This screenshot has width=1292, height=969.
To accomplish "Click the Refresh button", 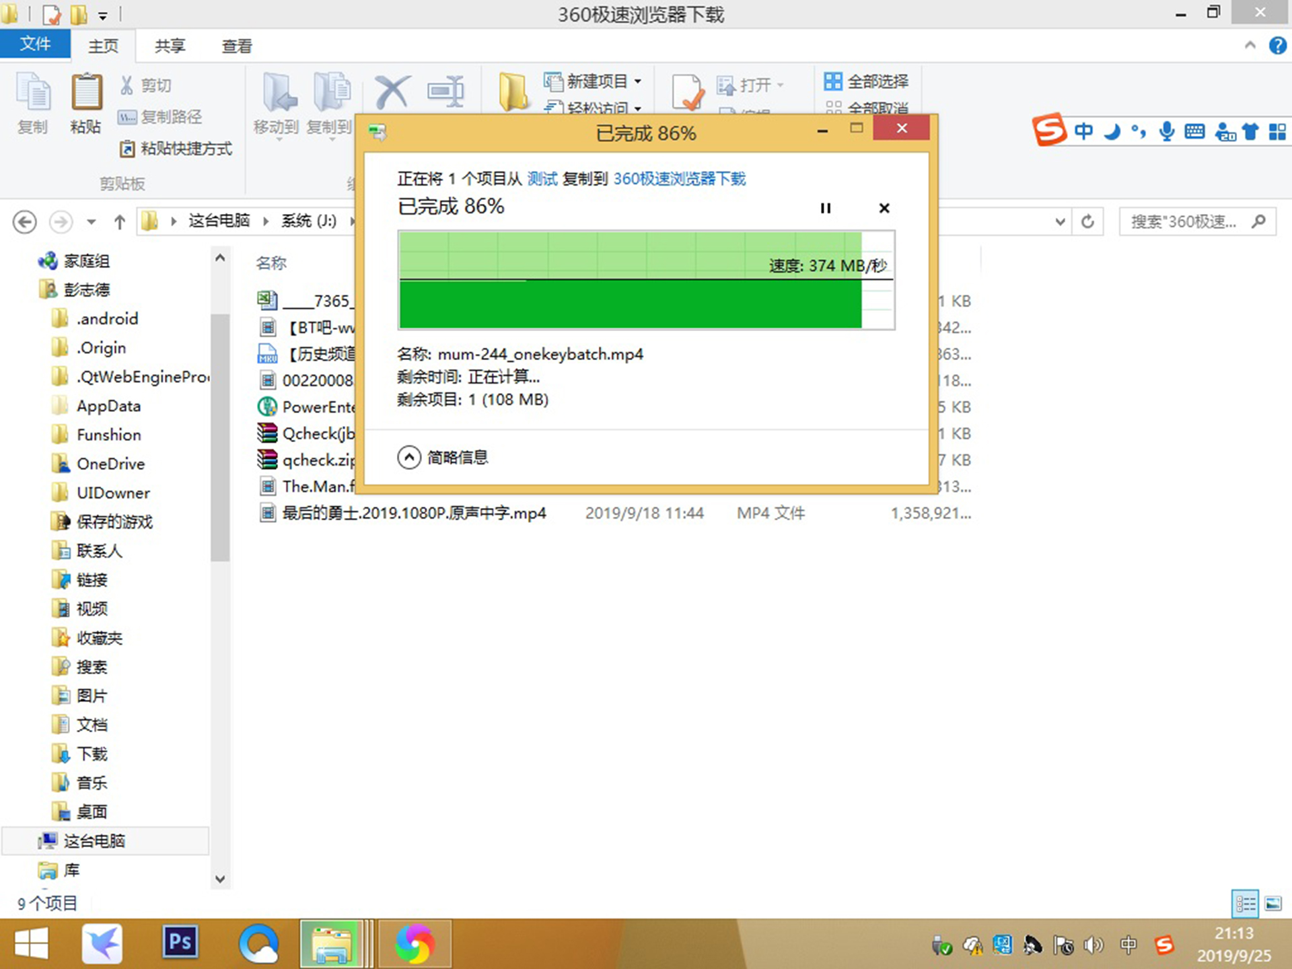I will [1087, 222].
